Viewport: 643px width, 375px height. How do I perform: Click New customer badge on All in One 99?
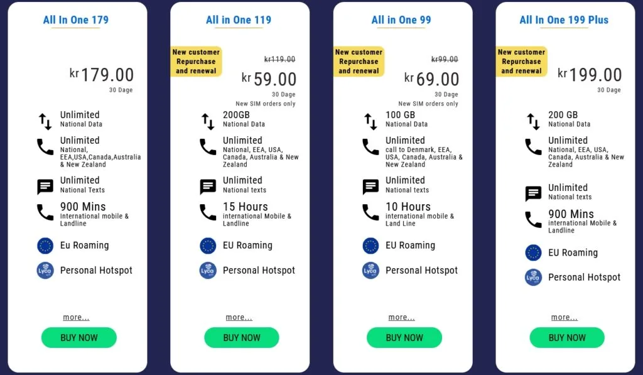[359, 62]
